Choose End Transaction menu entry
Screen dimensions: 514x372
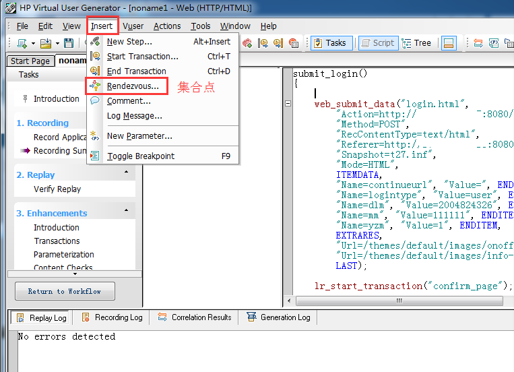(x=163, y=71)
